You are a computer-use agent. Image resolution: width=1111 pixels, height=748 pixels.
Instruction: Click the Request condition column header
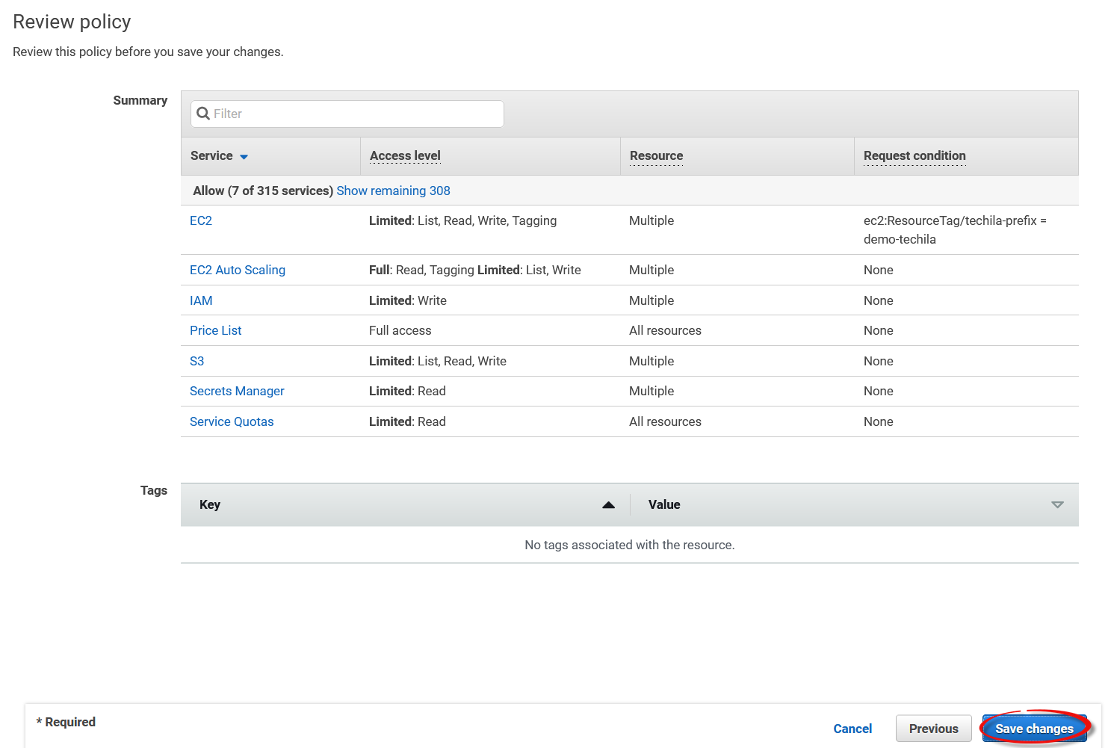914,155
